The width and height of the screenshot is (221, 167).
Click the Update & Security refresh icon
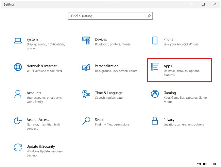18,147
